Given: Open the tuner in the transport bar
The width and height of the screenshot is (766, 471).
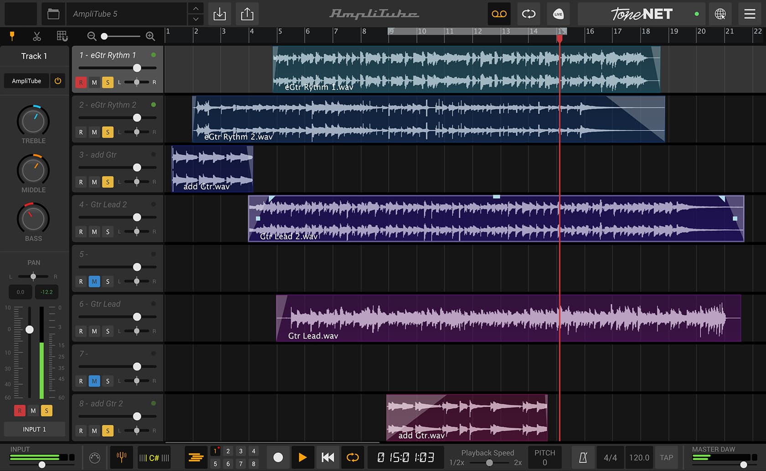Looking at the screenshot, I should tap(121, 457).
